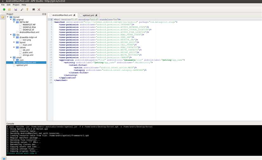Click the black terminal toolbar icon
Screen dimensions: 262x160
pyautogui.click(x=34, y=9)
